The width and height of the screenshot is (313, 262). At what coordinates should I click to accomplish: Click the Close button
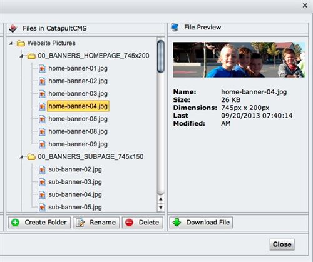point(282,244)
